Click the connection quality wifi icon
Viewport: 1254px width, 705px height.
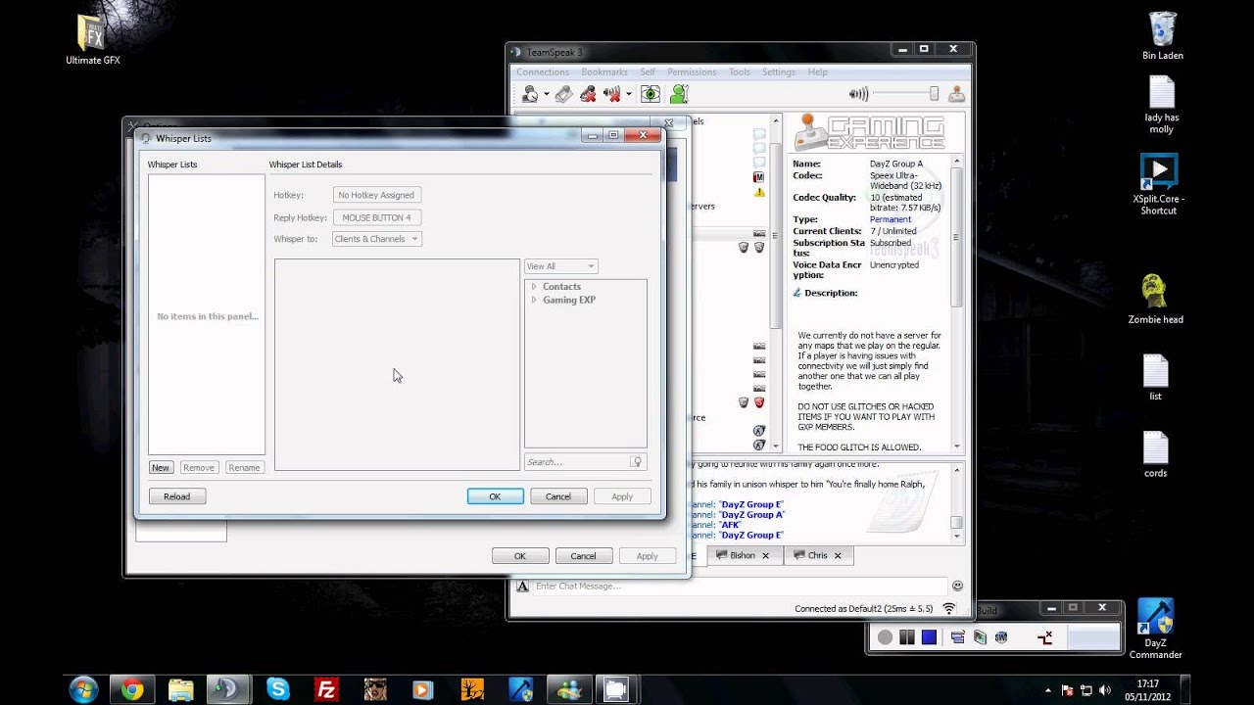pos(948,608)
